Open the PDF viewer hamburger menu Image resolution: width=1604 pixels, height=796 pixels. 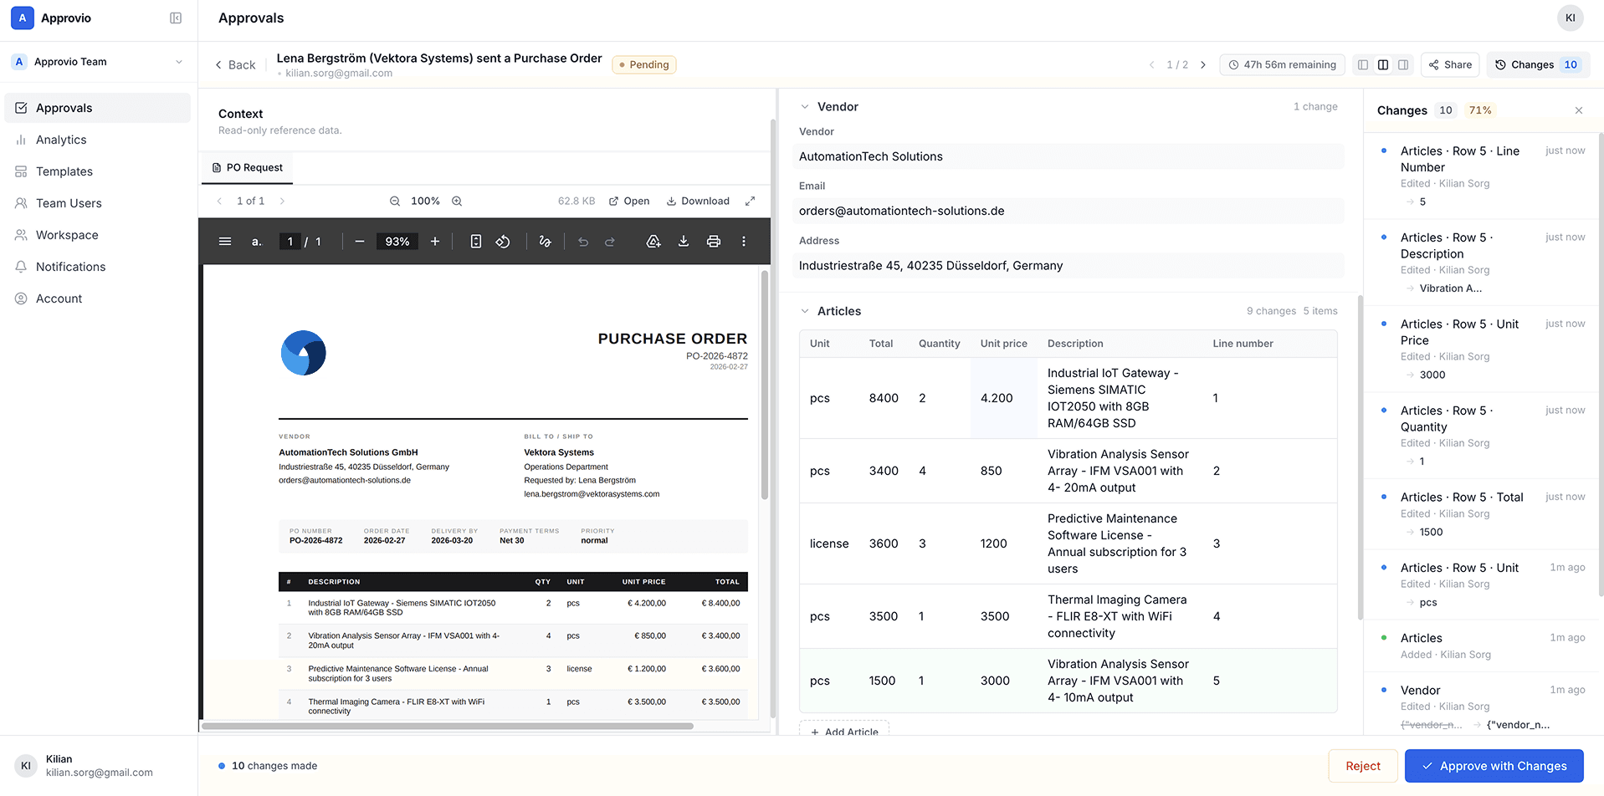click(225, 241)
